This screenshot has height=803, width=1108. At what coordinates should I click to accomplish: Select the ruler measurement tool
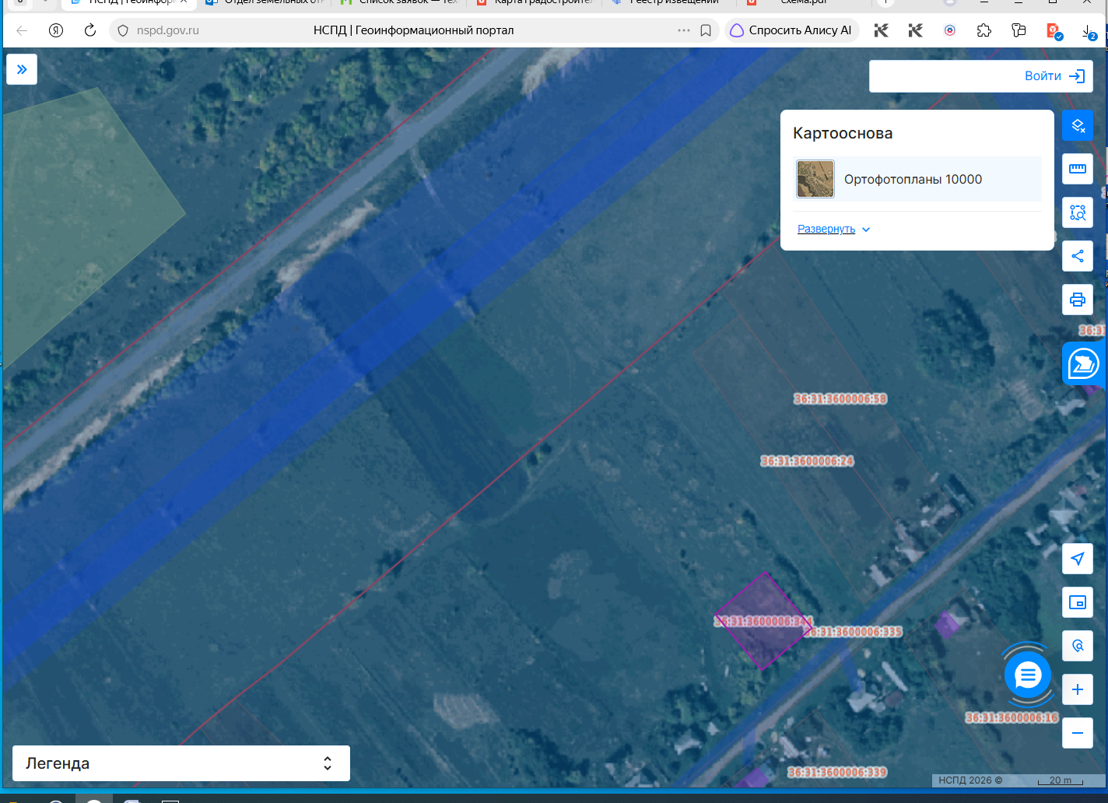pos(1078,169)
